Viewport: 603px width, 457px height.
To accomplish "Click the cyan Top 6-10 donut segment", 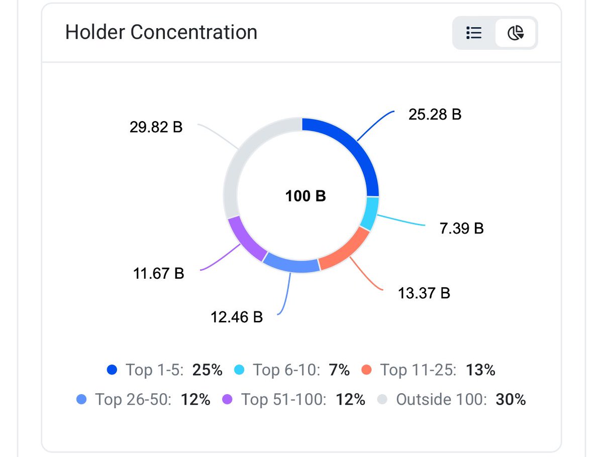I will coord(370,213).
